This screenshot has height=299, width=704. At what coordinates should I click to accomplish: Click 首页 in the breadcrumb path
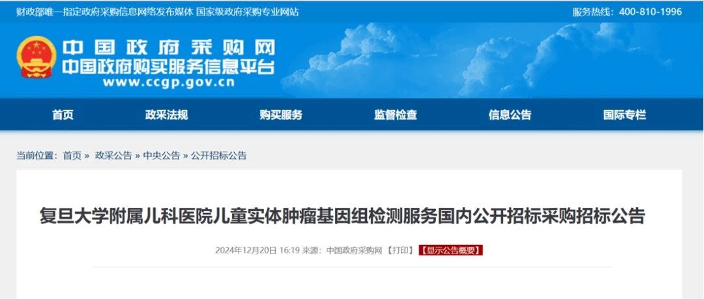(x=72, y=156)
